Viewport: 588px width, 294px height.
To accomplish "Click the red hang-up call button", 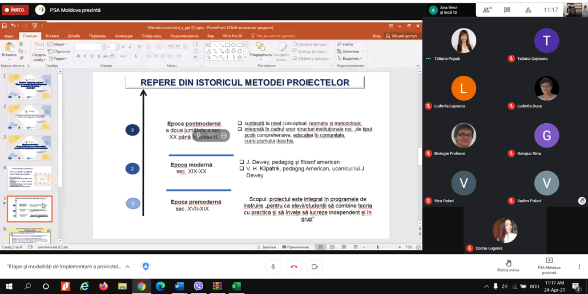I will point(294,266).
